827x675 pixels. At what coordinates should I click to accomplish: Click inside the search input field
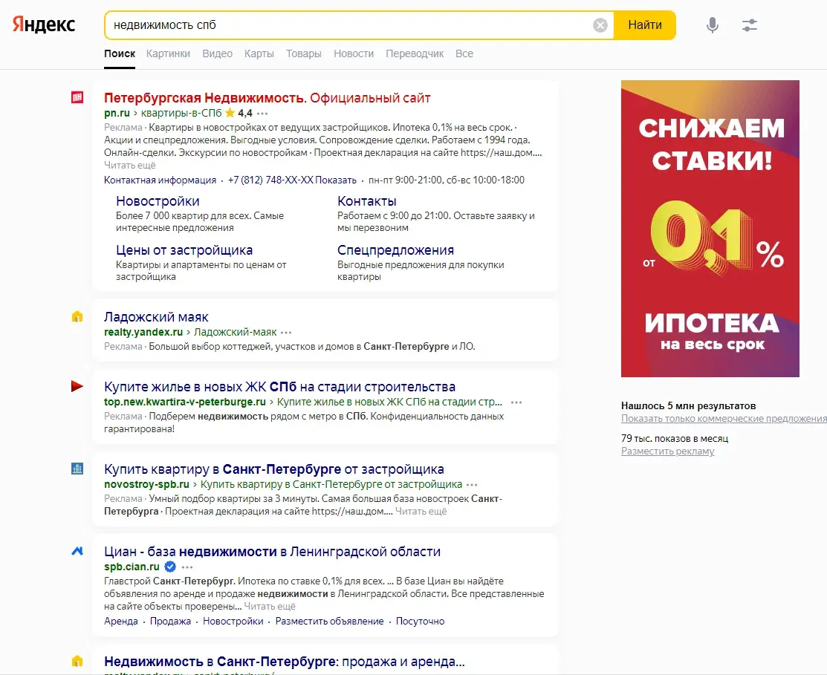click(334, 25)
